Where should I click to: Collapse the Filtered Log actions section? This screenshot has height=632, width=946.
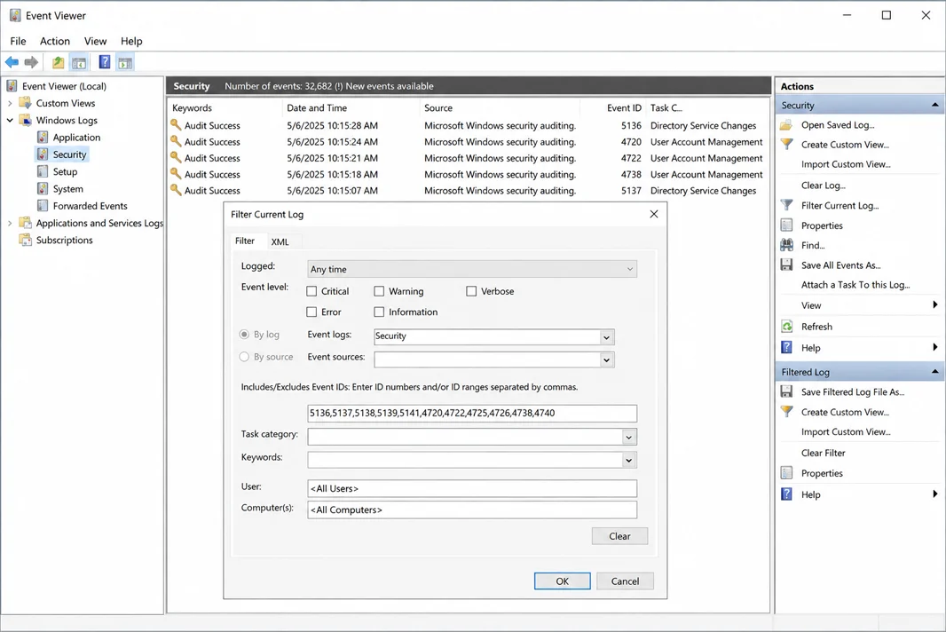934,371
